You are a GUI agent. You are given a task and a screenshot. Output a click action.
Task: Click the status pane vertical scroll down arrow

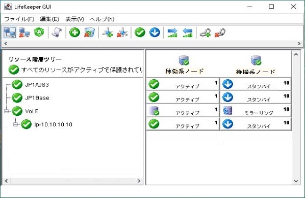click(x=296, y=181)
